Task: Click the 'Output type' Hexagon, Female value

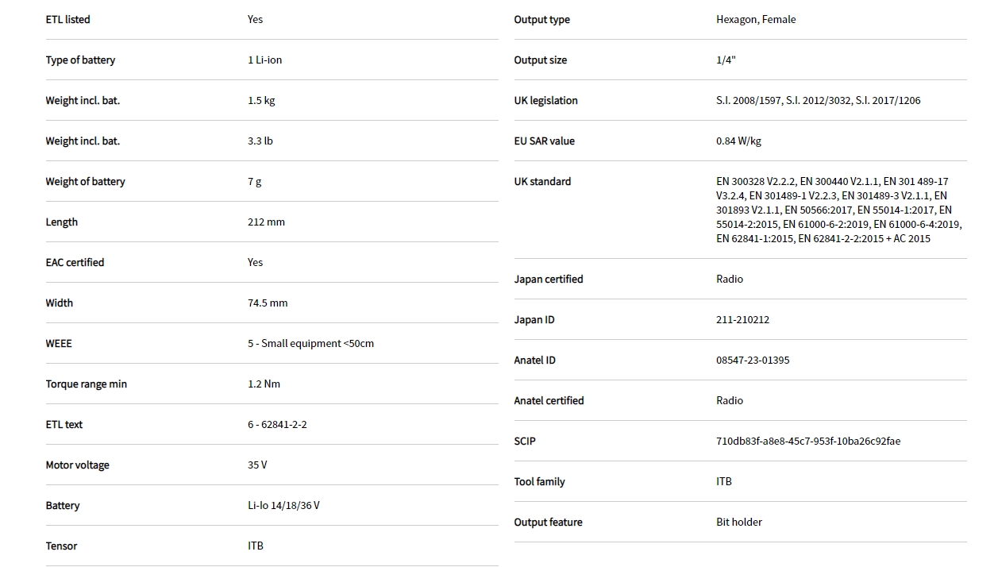Action: point(755,20)
